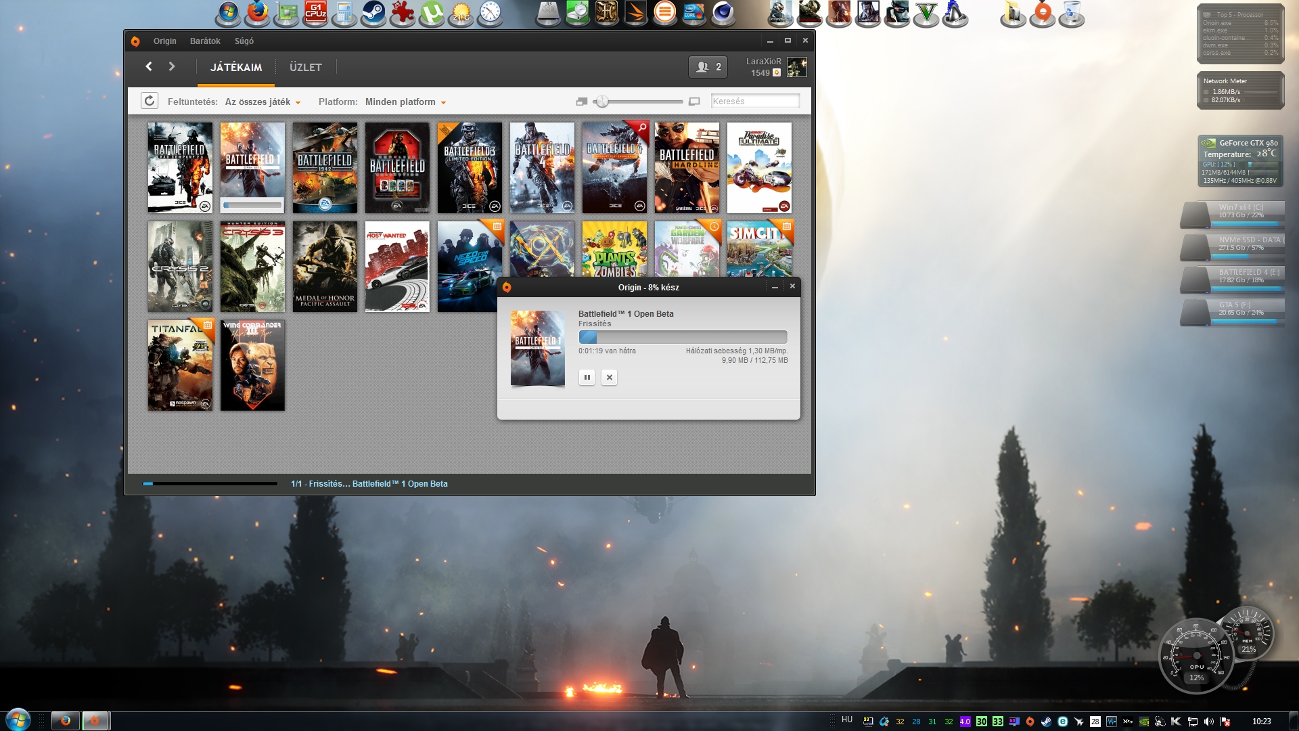1299x731 pixels.
Task: Click the Frissítés Battlefield 1 status link
Action: click(369, 484)
